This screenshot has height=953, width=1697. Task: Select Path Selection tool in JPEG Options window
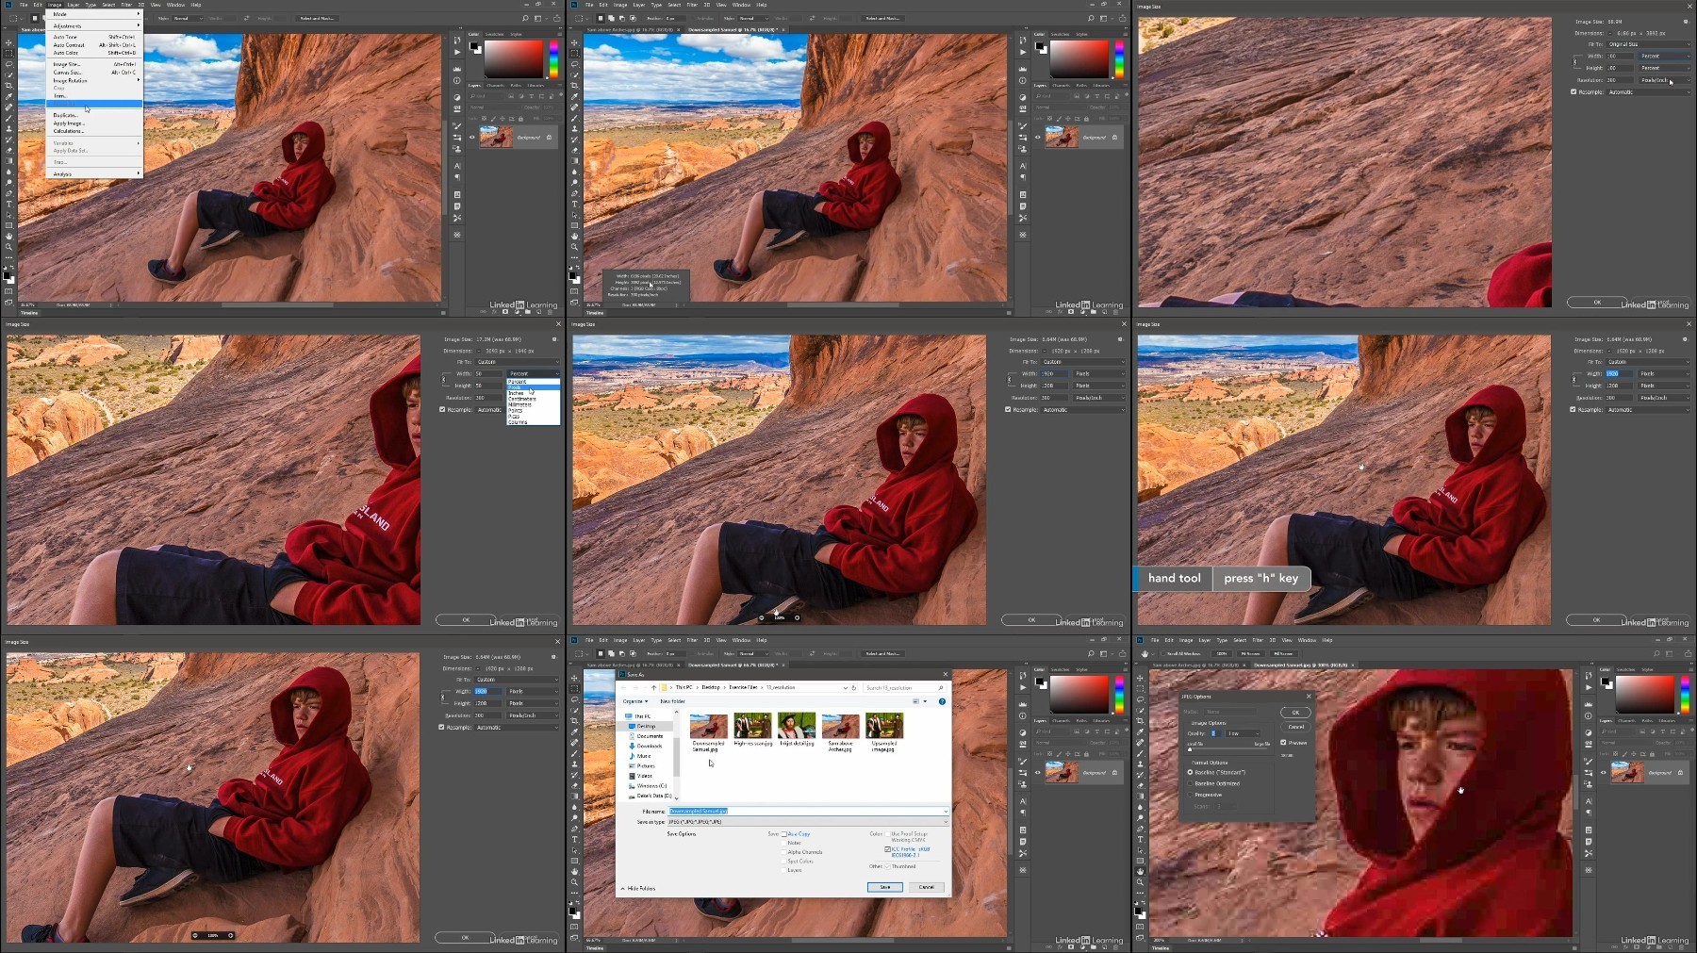pyautogui.click(x=1140, y=850)
